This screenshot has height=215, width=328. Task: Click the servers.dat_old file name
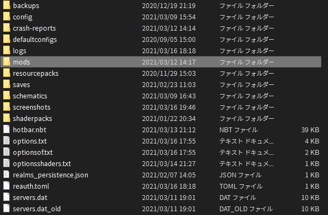pos(37,209)
